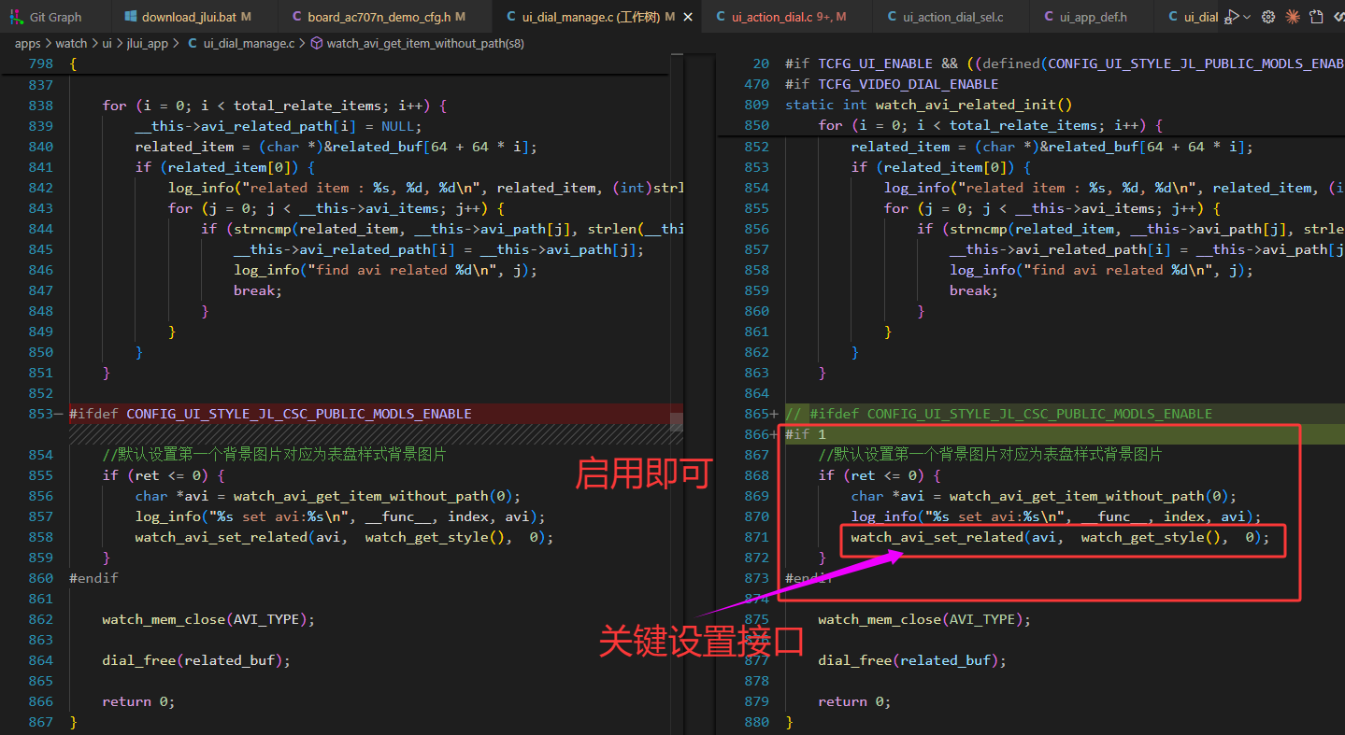Click the sticky line 'static int watch_avi_related_init()'
Image resolution: width=1345 pixels, height=735 pixels.
point(929,105)
